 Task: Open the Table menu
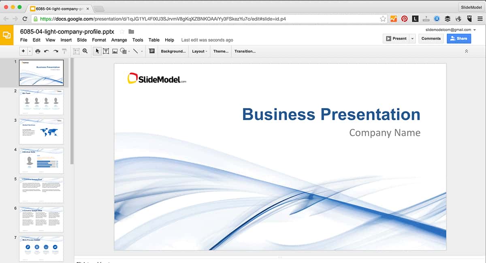pyautogui.click(x=154, y=40)
